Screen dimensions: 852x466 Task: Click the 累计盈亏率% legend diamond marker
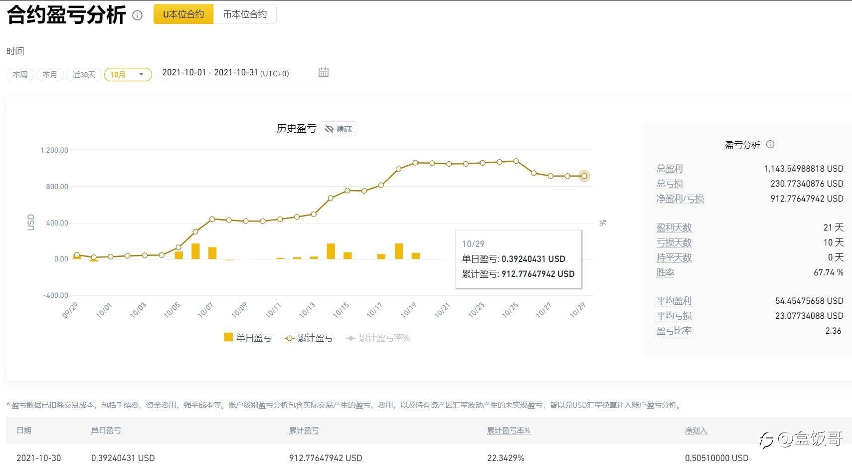tap(350, 338)
